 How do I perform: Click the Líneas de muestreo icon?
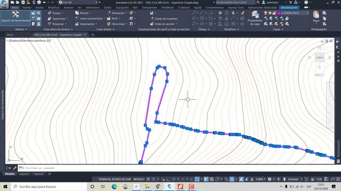coord(152,19)
